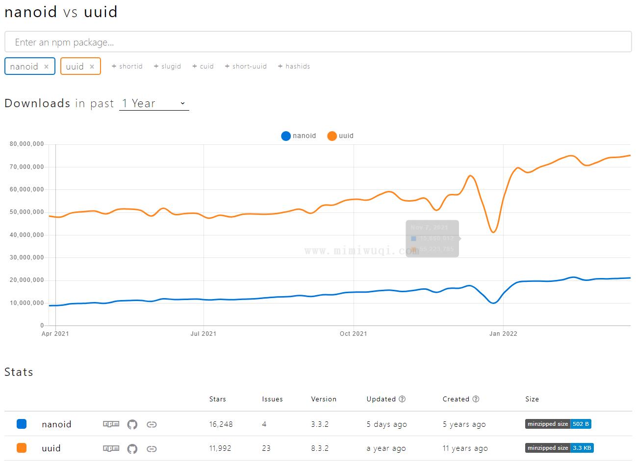Click the uuid version 8.3.2

click(320, 448)
